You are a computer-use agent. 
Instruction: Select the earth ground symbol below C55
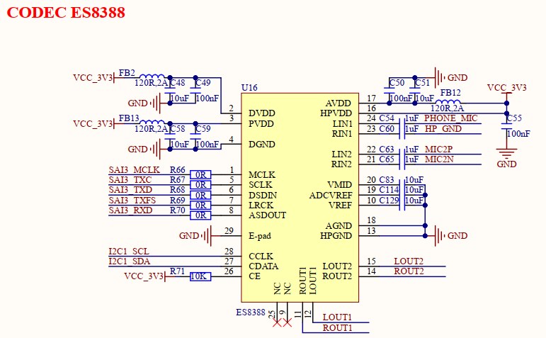point(506,152)
